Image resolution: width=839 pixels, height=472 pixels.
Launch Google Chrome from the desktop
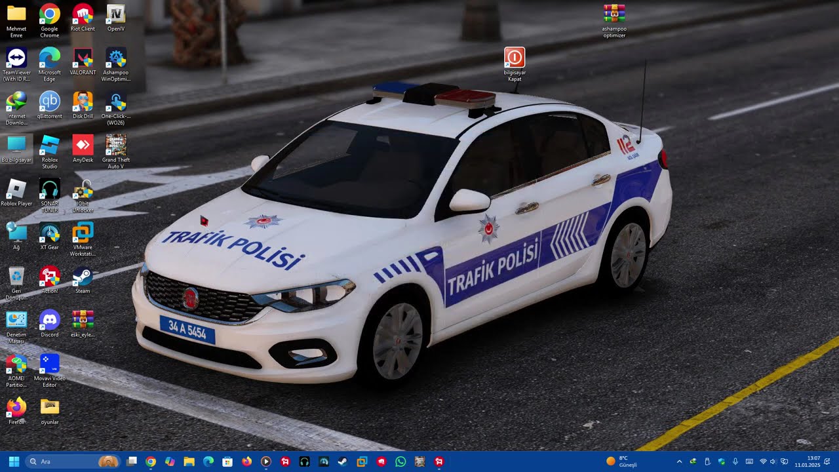pyautogui.click(x=50, y=21)
